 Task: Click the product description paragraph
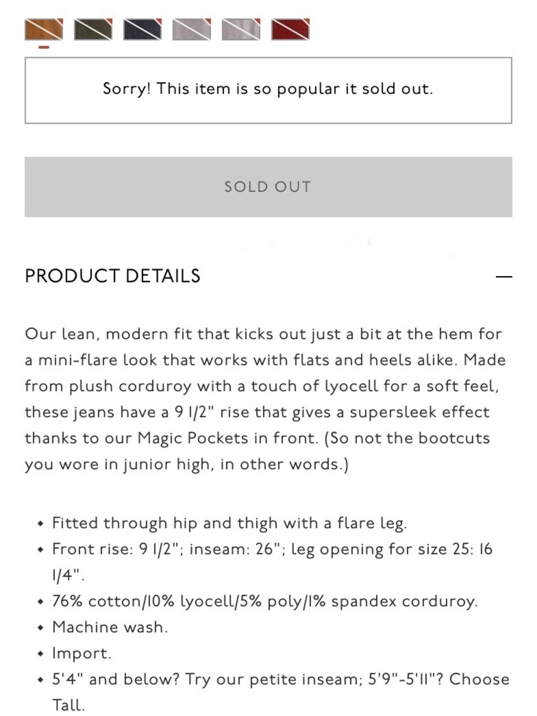[266, 399]
